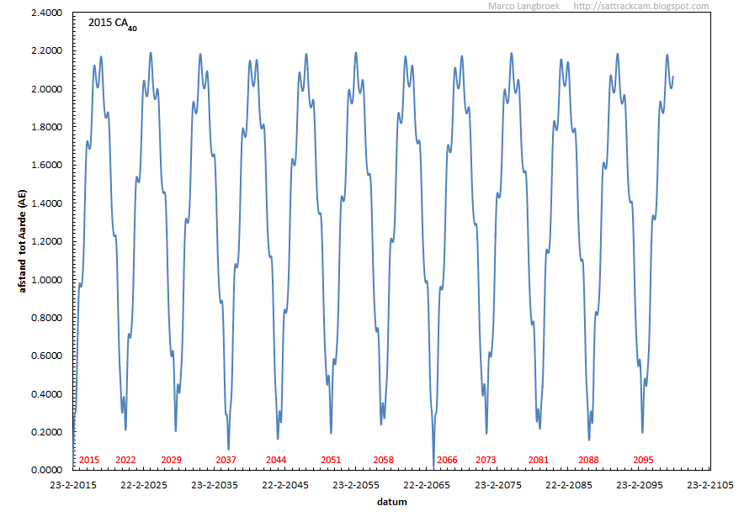Click the red 2095 year label
The width and height of the screenshot is (744, 522).
click(643, 460)
